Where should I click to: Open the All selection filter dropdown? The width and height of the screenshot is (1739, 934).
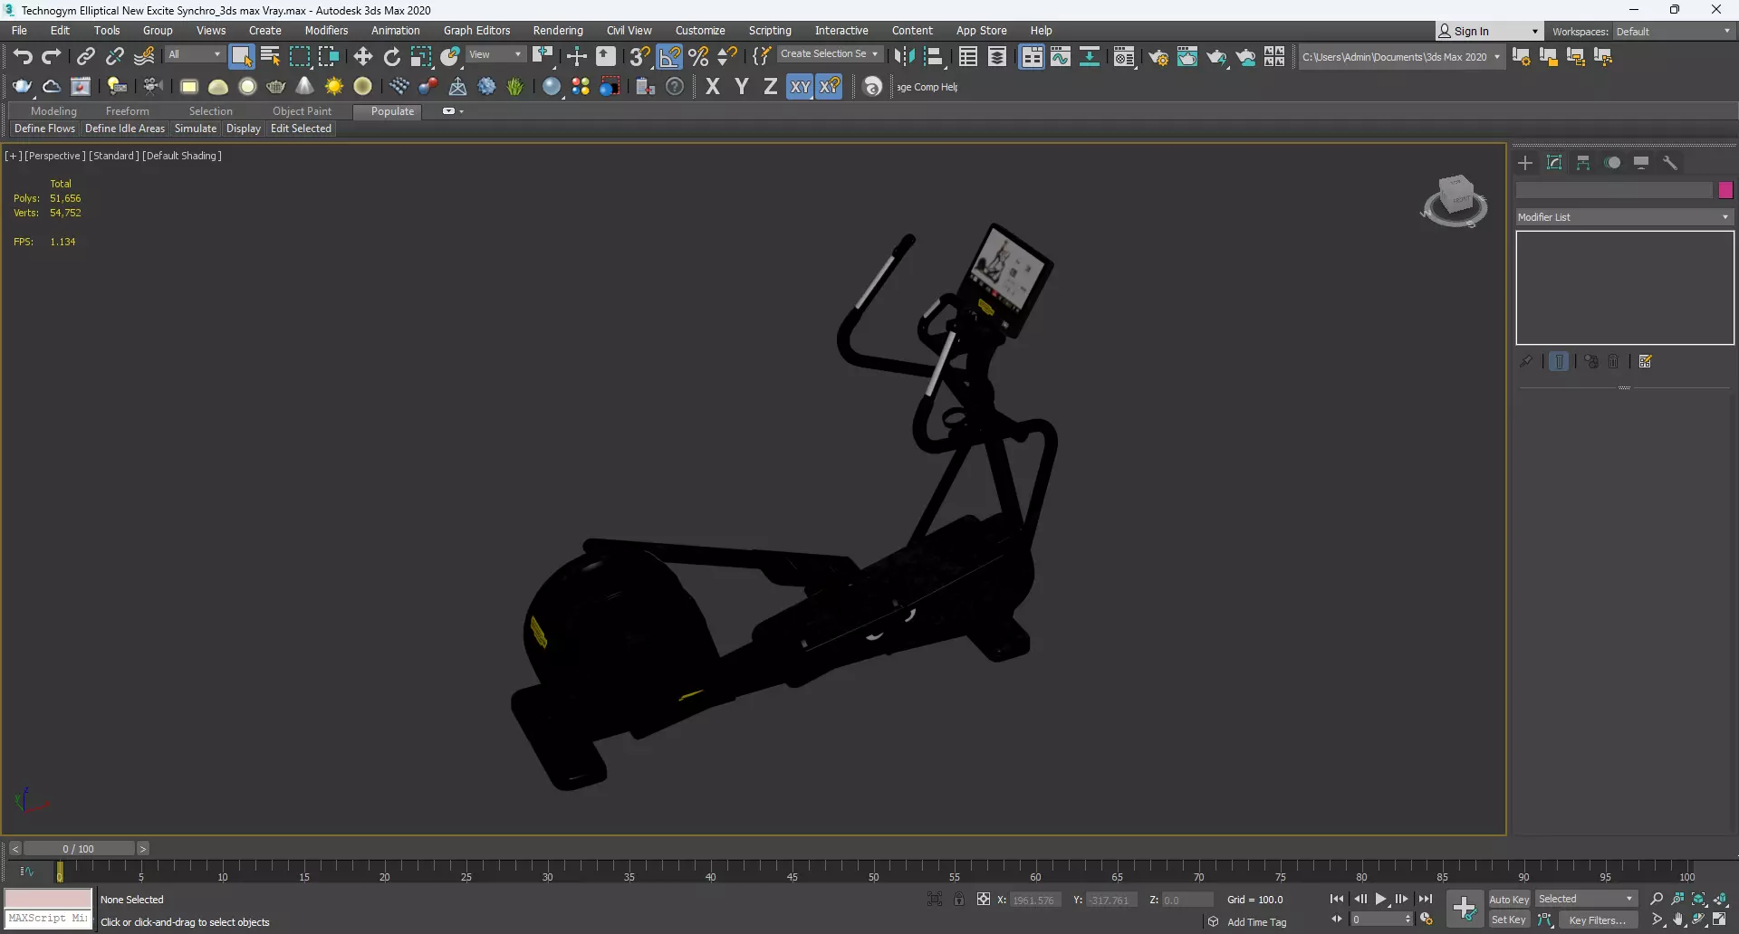(x=194, y=54)
